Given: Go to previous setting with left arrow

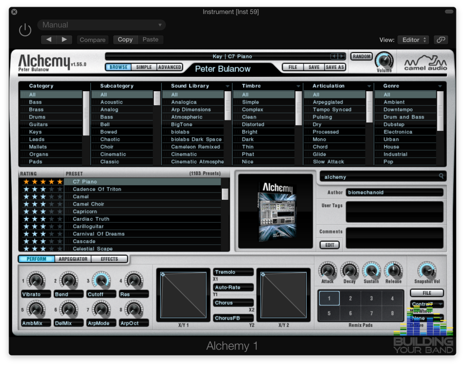Looking at the screenshot, I should [49, 40].
